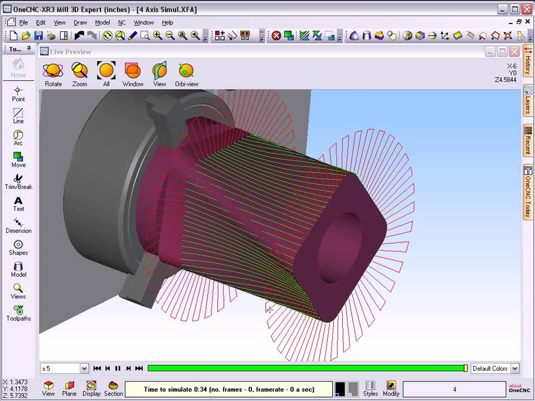
Task: Open the Views magnifier tool
Action: tap(18, 291)
